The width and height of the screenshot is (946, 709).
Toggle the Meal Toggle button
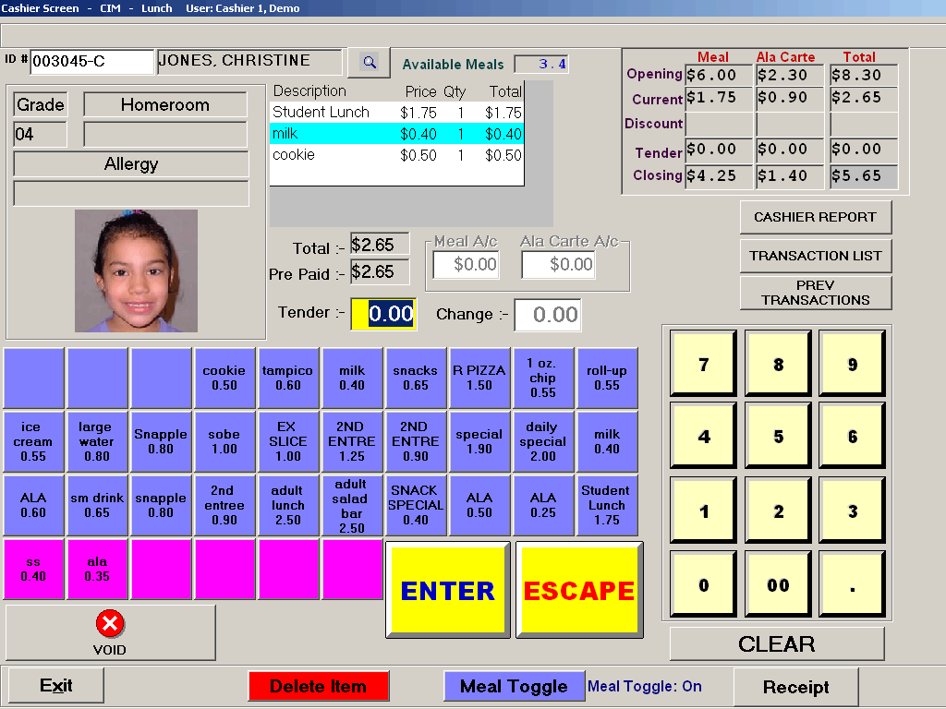(x=514, y=686)
